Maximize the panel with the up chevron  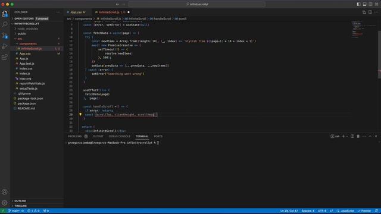tap(370, 136)
